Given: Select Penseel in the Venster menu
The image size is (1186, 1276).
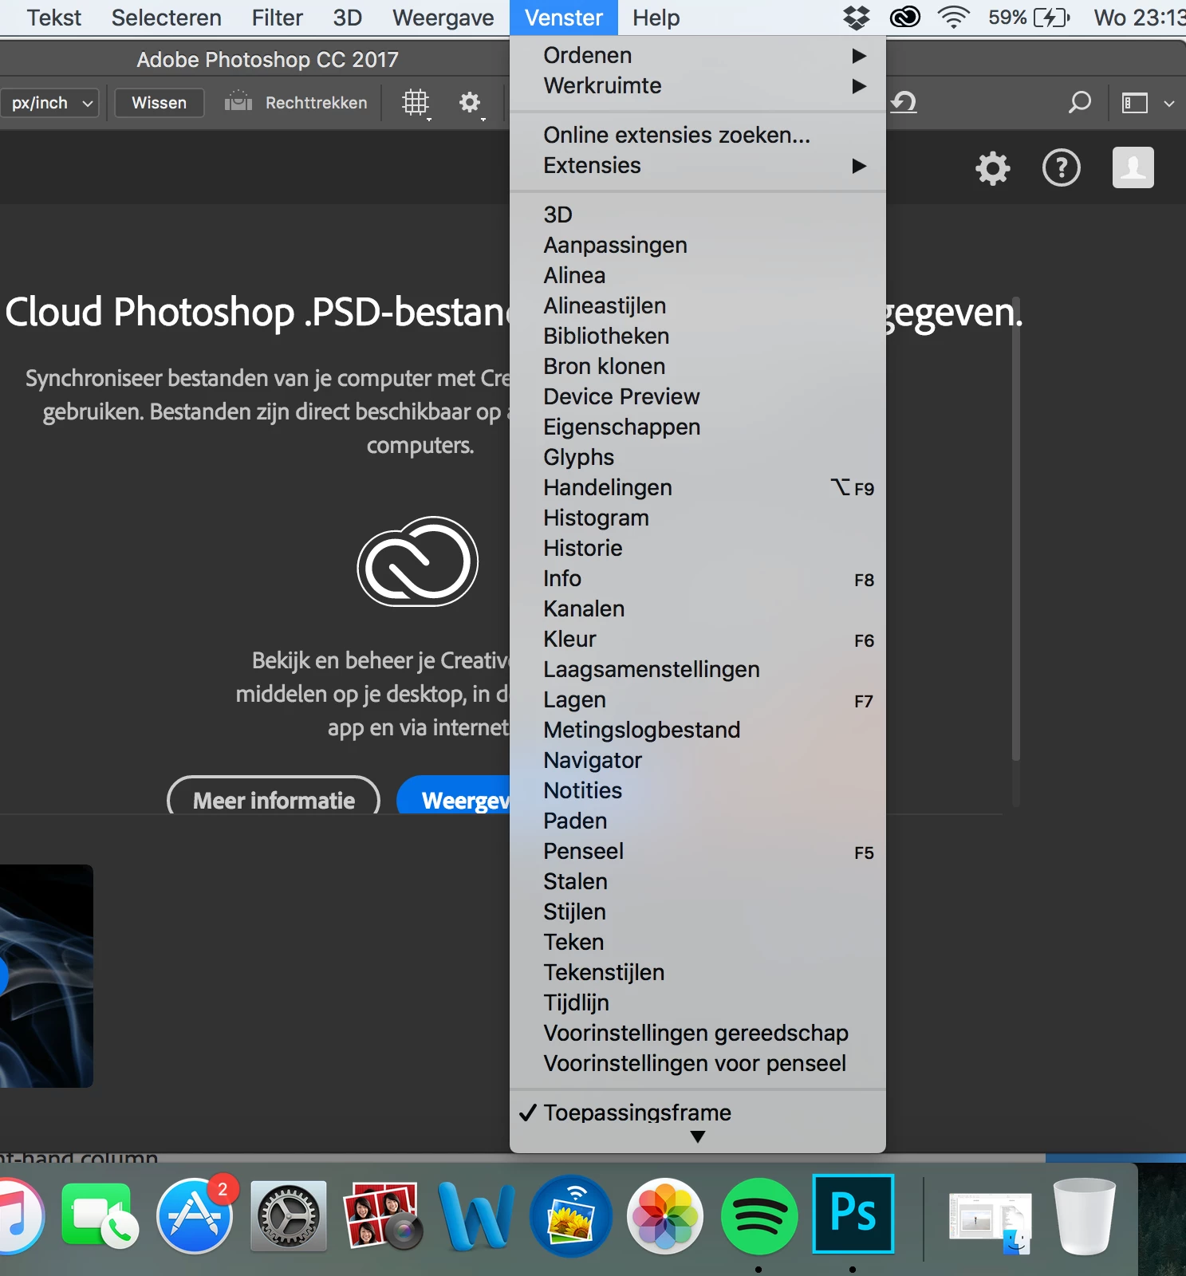Looking at the screenshot, I should point(698,851).
